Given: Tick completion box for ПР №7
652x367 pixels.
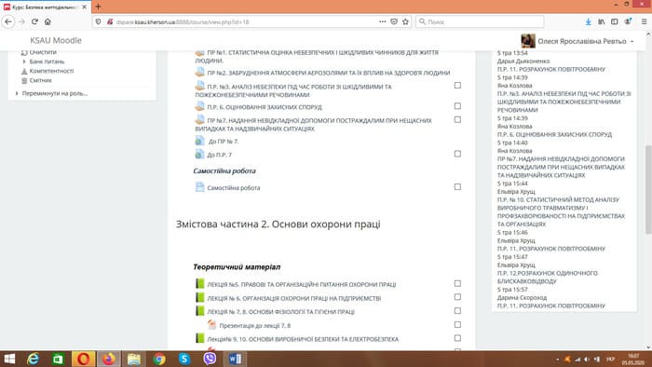Looking at the screenshot, I should [x=457, y=120].
